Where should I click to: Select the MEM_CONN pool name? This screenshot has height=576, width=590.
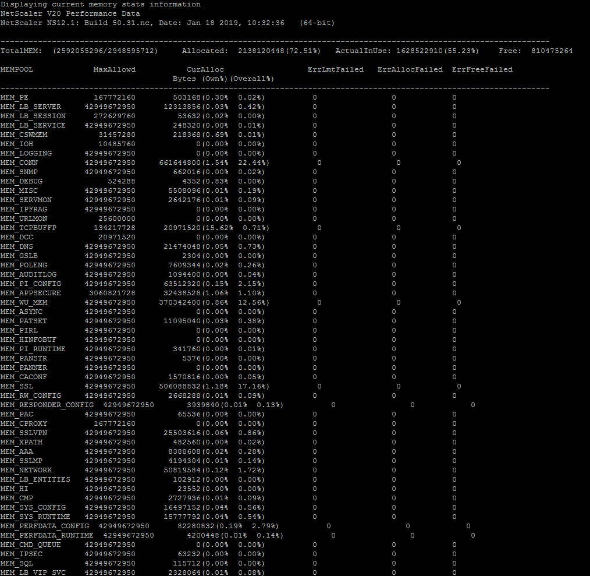pyautogui.click(x=19, y=162)
